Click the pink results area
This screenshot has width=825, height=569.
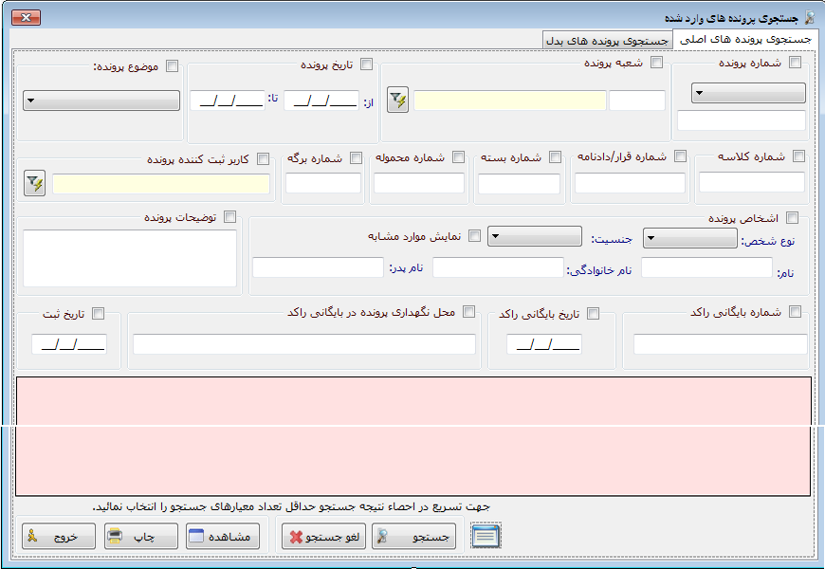(x=412, y=436)
